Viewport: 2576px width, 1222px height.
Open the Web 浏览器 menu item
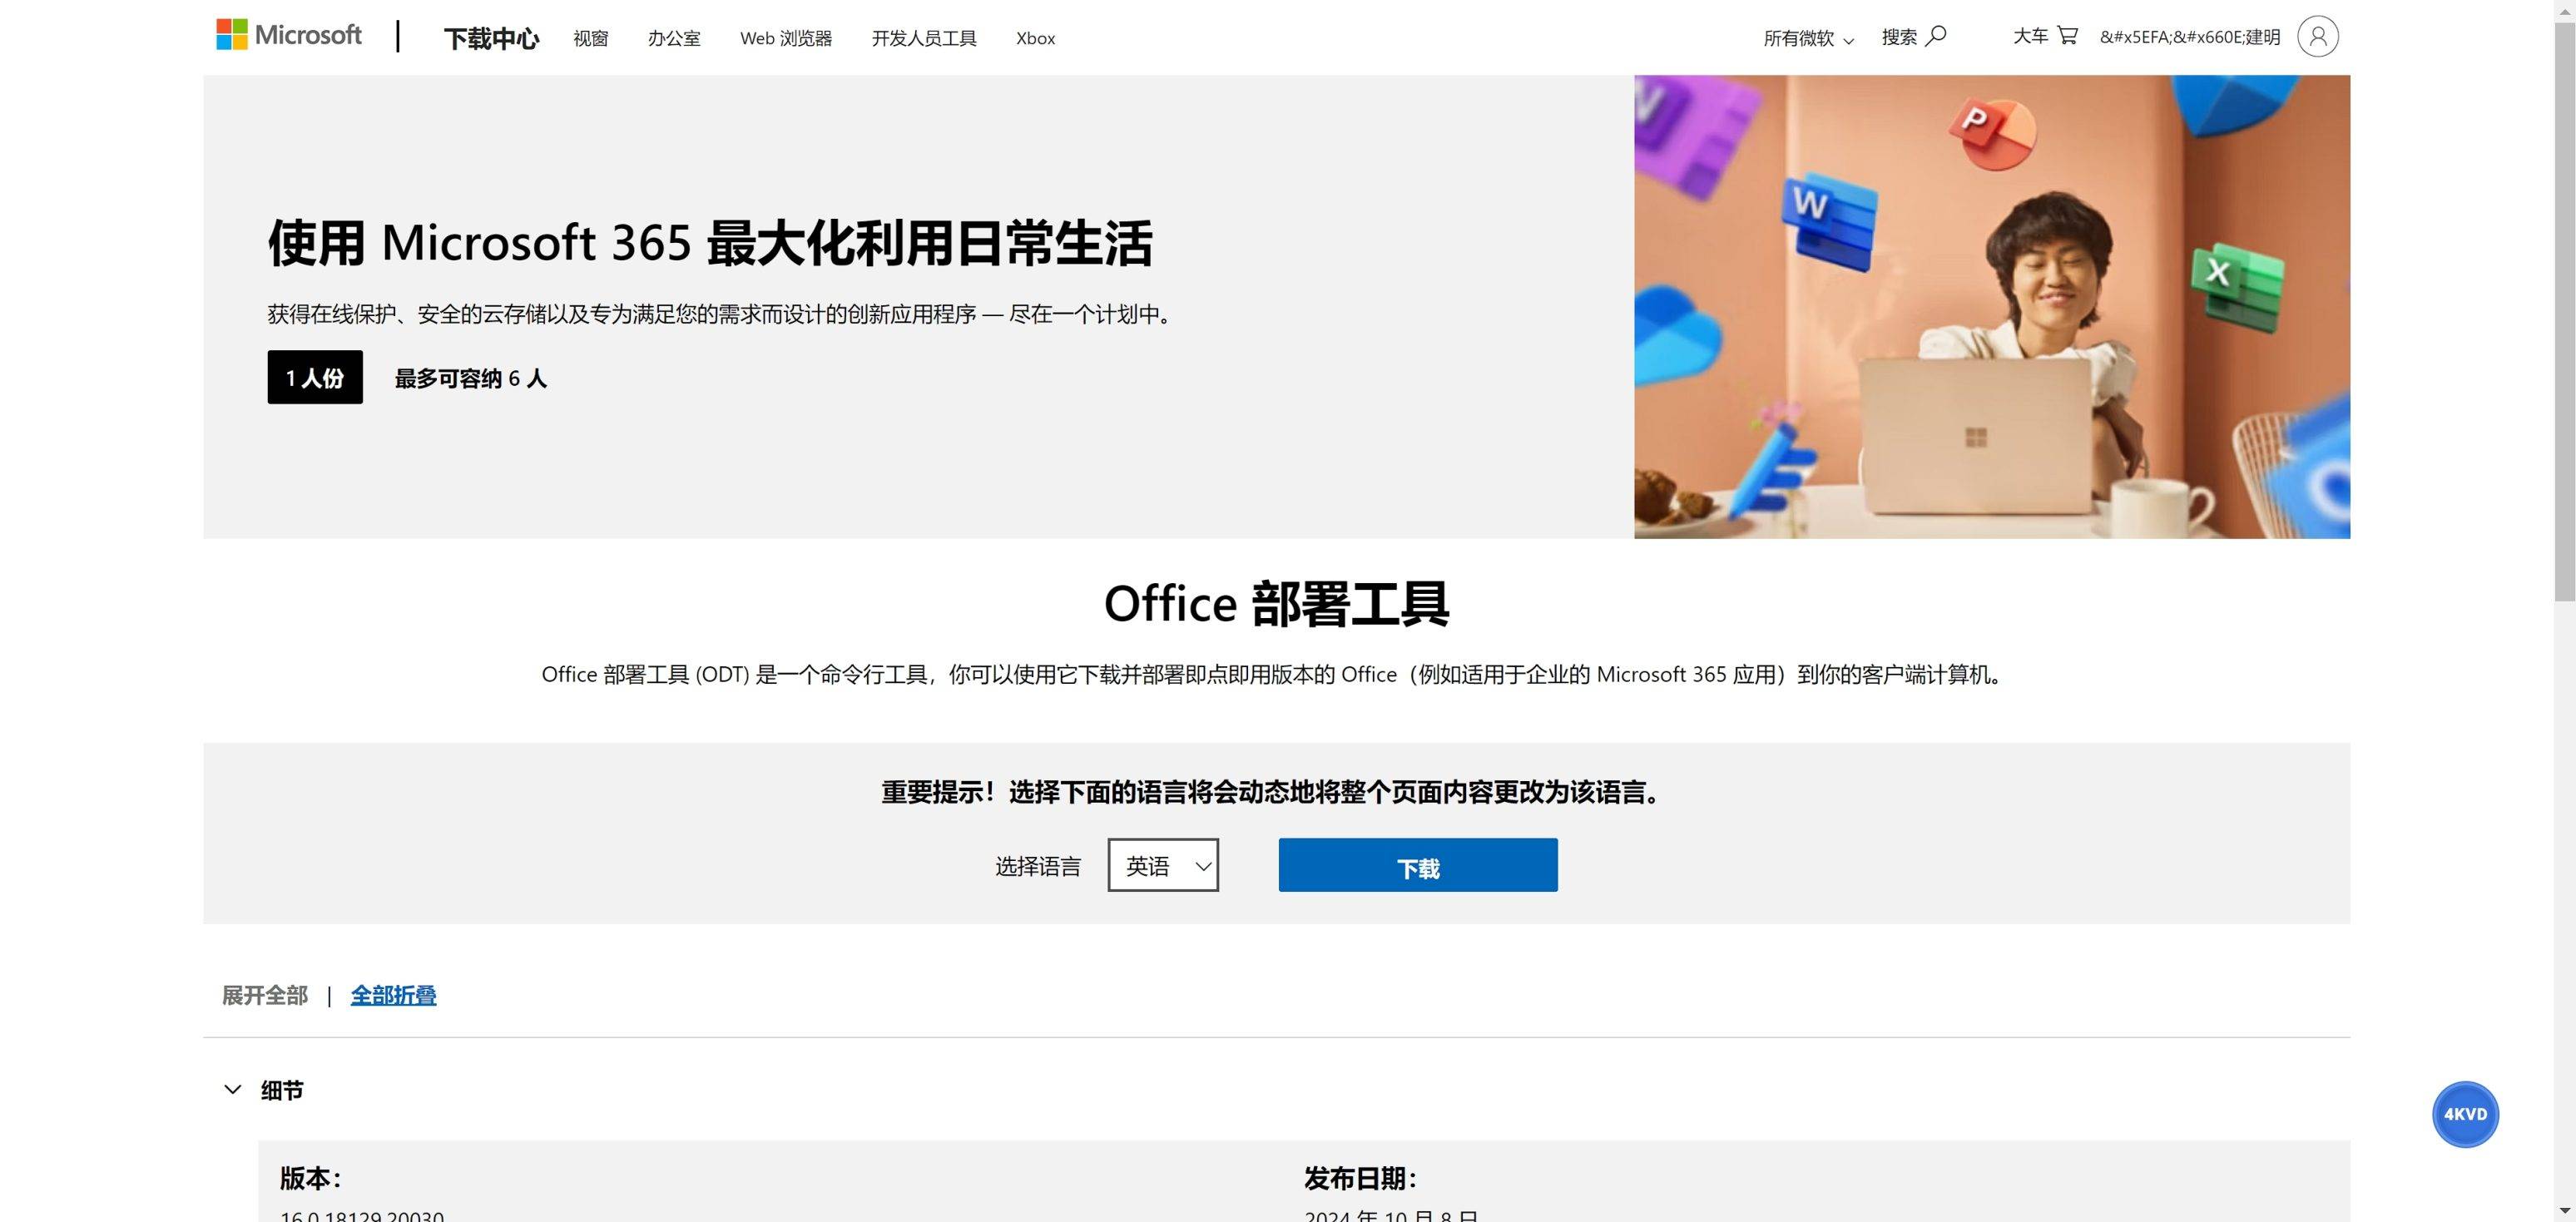(x=785, y=38)
